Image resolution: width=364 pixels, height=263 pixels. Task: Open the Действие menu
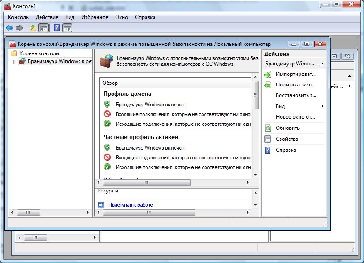pyautogui.click(x=47, y=17)
